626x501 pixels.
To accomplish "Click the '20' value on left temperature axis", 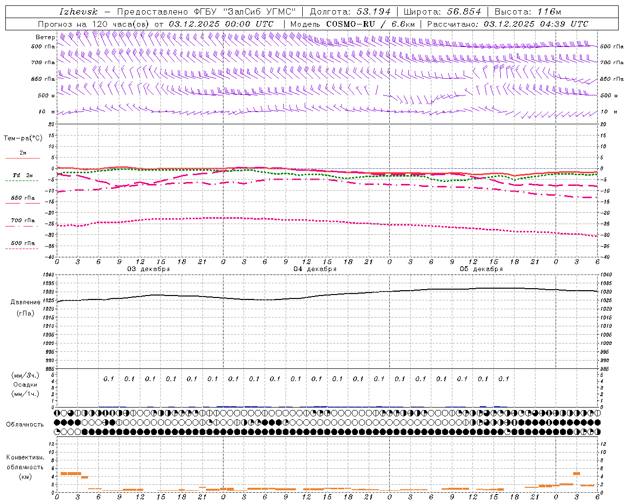I will tap(51, 124).
